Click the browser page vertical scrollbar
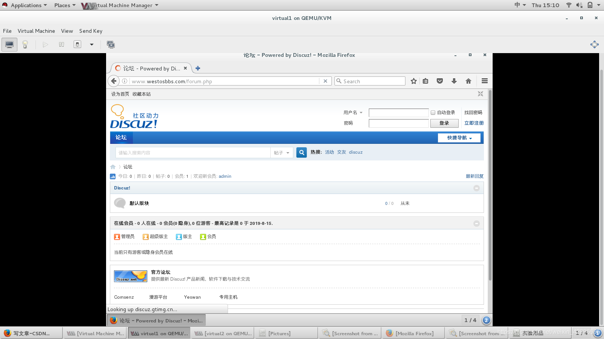604x339 pixels. click(490, 185)
